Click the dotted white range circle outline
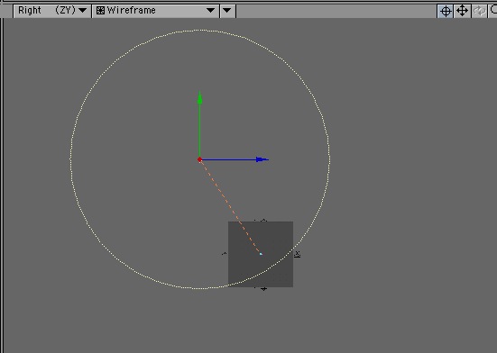 (199, 31)
